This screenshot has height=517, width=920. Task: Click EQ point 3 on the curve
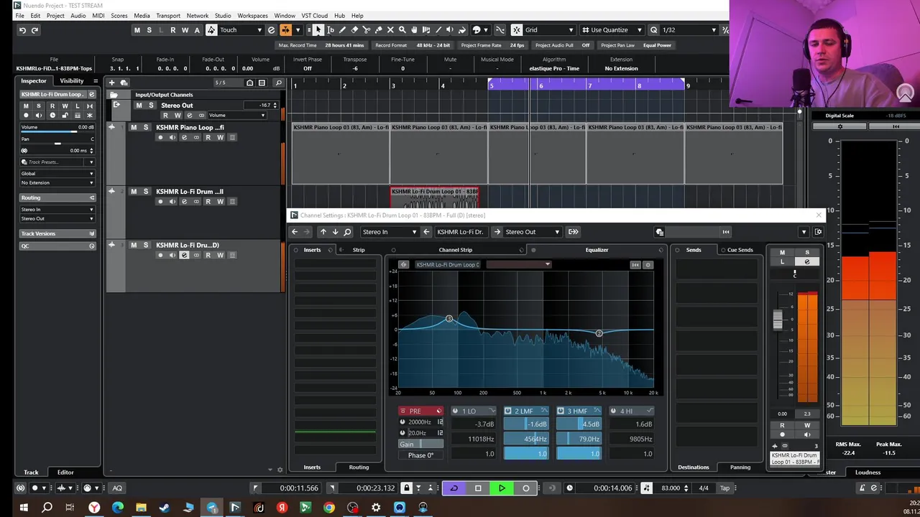449,319
